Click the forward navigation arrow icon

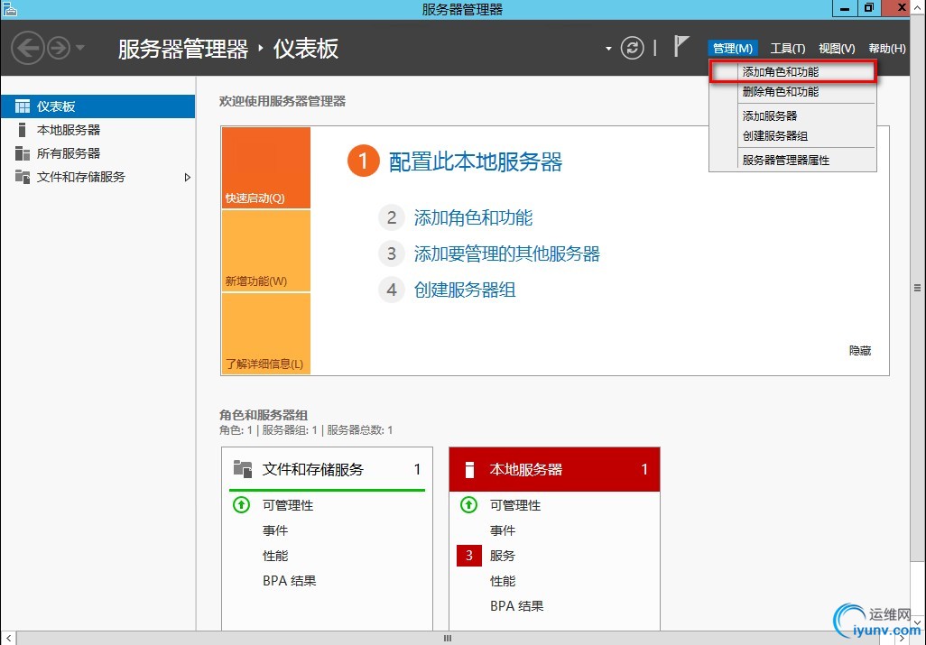tap(59, 48)
